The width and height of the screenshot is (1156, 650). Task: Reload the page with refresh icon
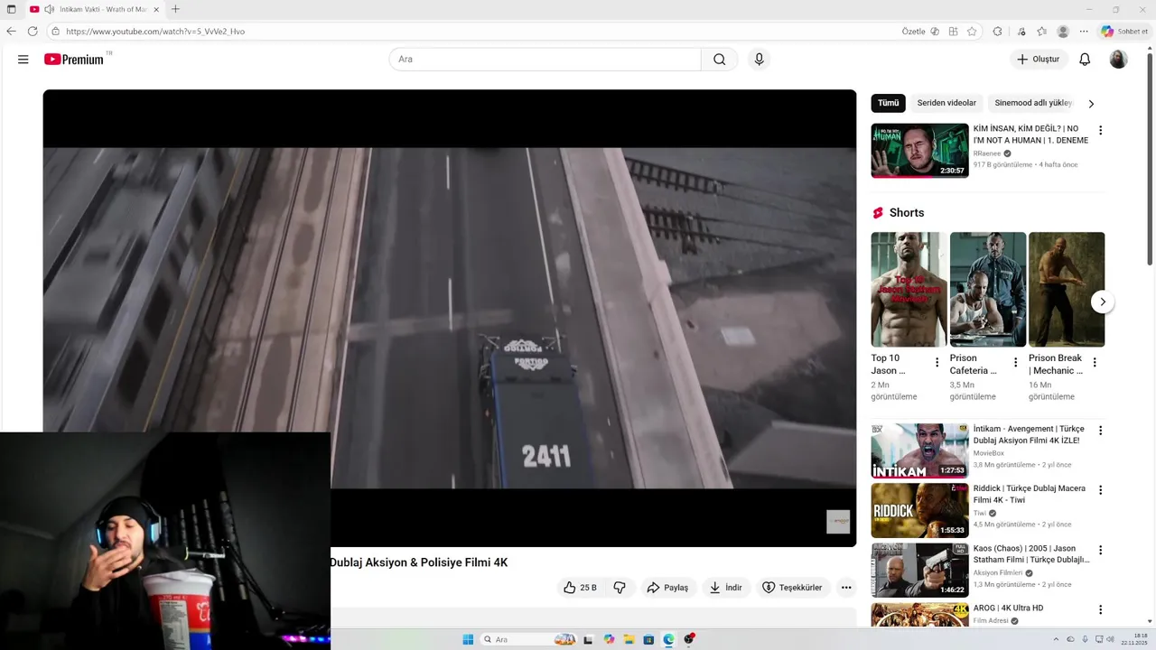point(33,32)
